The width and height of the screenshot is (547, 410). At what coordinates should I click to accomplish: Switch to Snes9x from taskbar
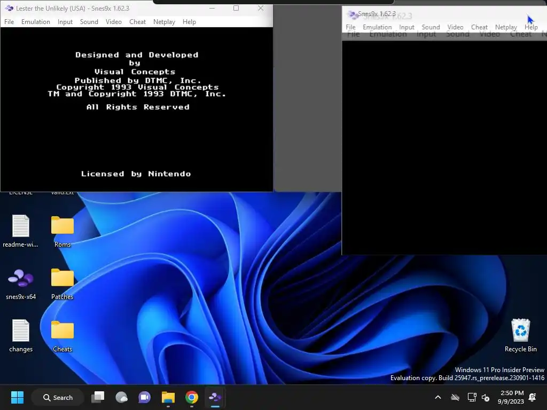[215, 397]
